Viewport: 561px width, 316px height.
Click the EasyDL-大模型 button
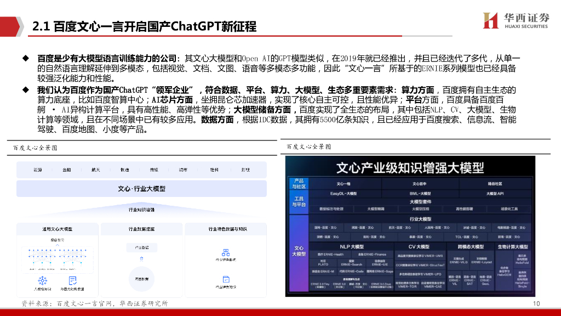(x=345, y=194)
